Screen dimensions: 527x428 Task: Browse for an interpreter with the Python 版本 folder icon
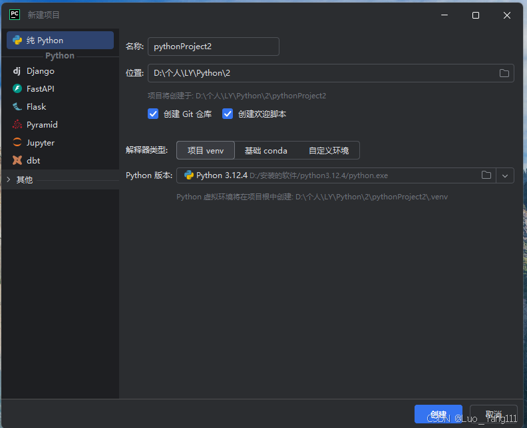tap(486, 175)
